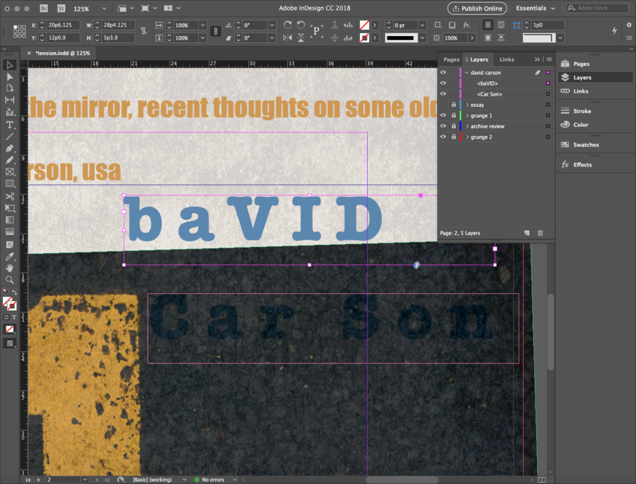
Task: Toggle visibility of the archive review layer
Action: pyautogui.click(x=443, y=126)
